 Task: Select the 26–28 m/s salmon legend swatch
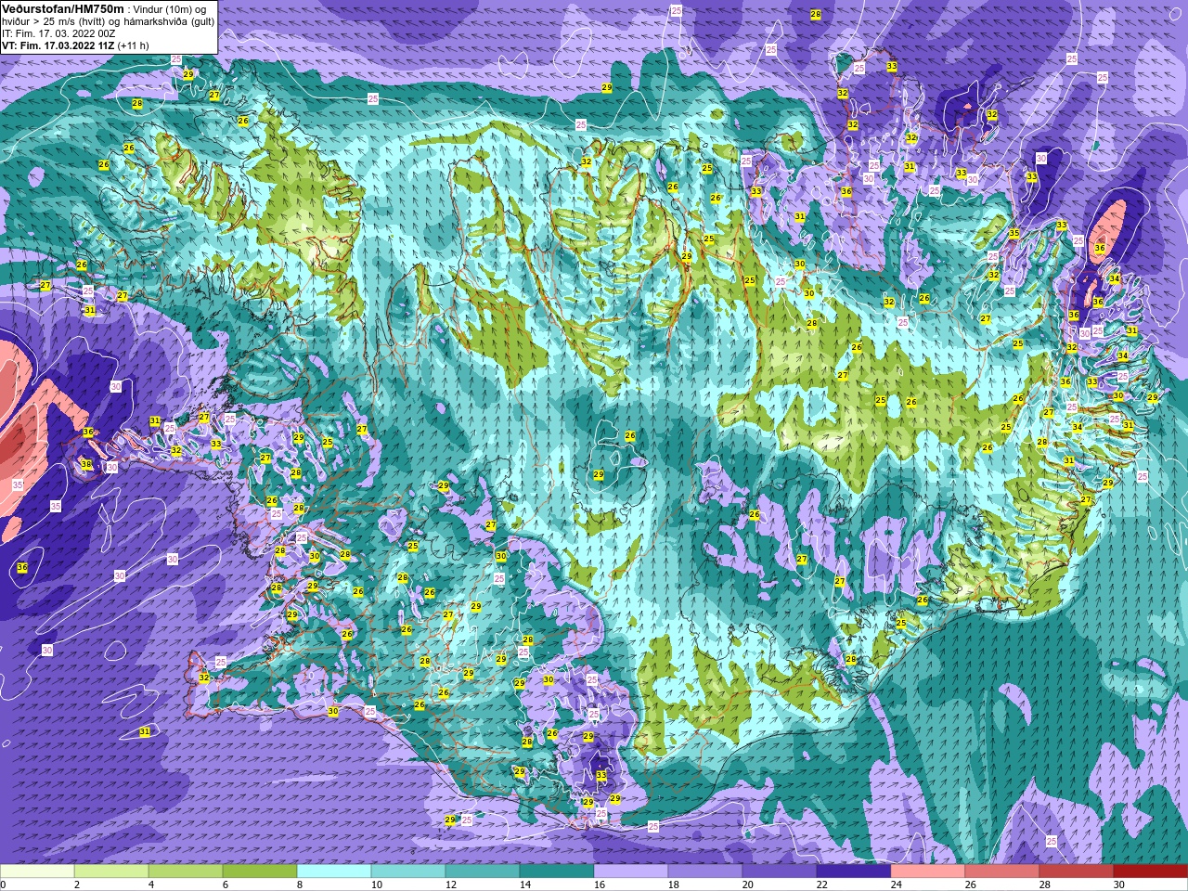[x=1002, y=872]
